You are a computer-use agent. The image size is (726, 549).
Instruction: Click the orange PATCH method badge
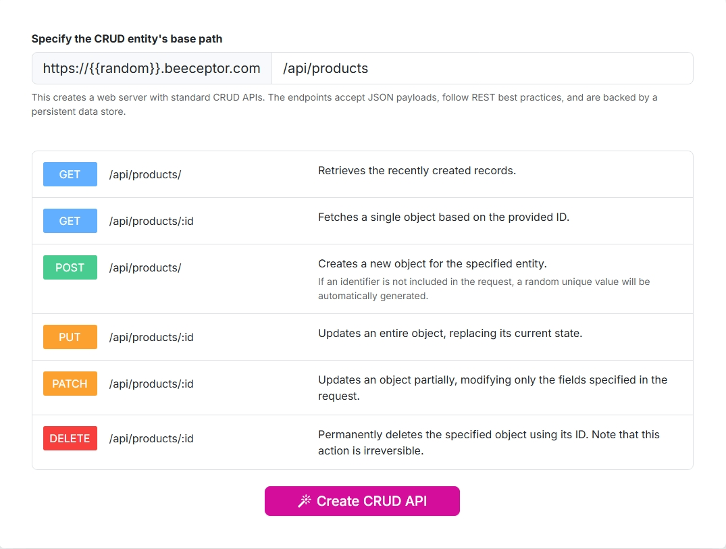point(70,384)
